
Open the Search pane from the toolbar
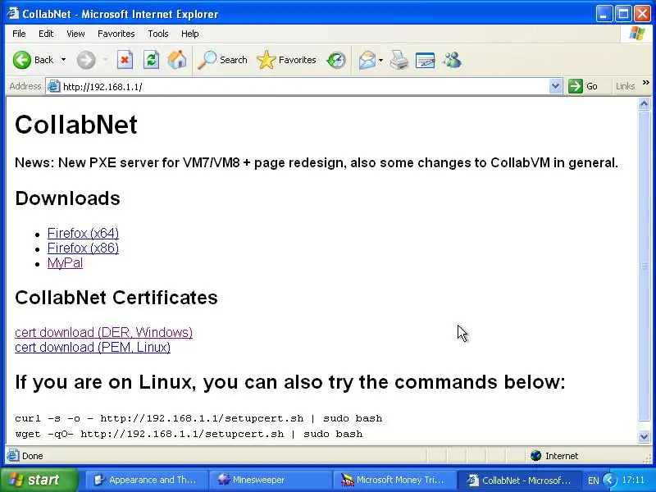pyautogui.click(x=222, y=60)
